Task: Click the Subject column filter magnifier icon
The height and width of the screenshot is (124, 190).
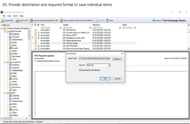Action: pos(90,28)
